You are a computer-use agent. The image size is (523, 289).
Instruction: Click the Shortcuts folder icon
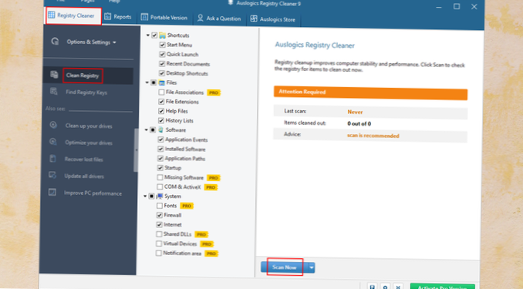pyautogui.click(x=163, y=35)
